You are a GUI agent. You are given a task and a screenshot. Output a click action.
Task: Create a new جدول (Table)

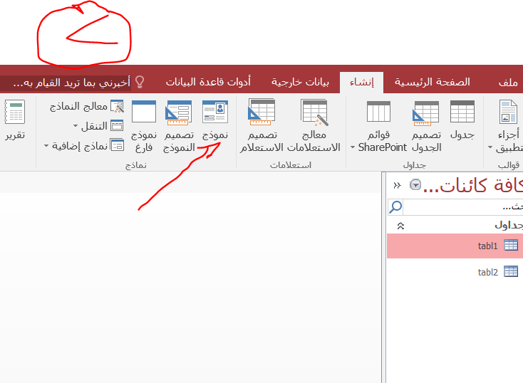click(x=462, y=120)
